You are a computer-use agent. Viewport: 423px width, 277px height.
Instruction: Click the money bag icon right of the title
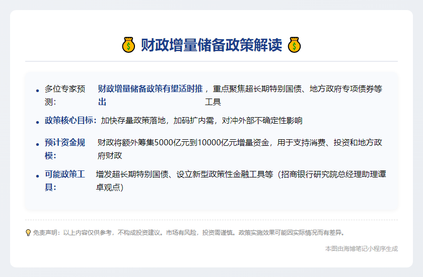click(x=294, y=45)
